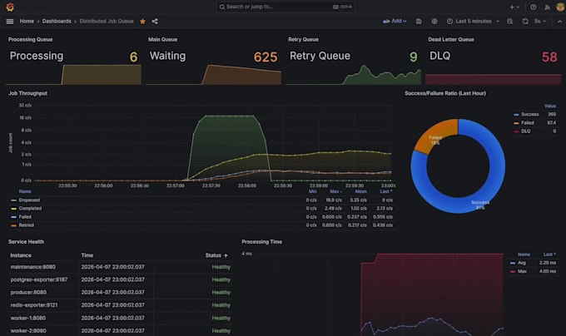566x336 pixels.
Task: Open the Service Health panel title
Action: pyautogui.click(x=26, y=241)
